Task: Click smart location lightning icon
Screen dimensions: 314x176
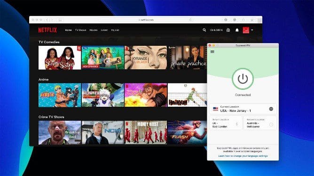Action: point(237,125)
